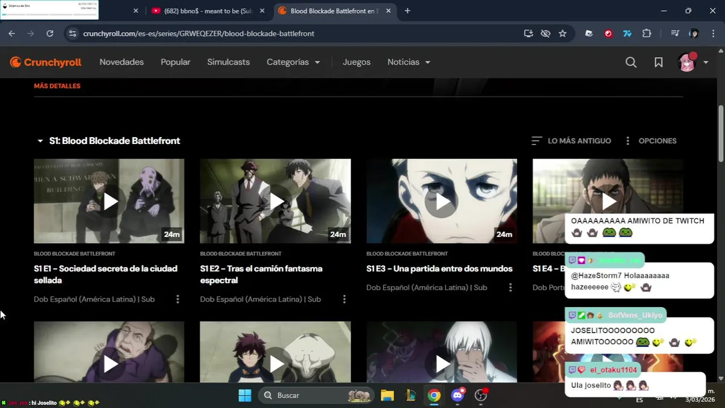
Task: Open Discord from the taskbar
Action: tap(458, 396)
